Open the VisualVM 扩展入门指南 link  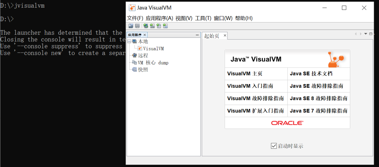(256, 111)
